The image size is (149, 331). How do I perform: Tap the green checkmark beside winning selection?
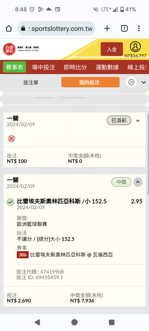pyautogui.click(x=10, y=202)
